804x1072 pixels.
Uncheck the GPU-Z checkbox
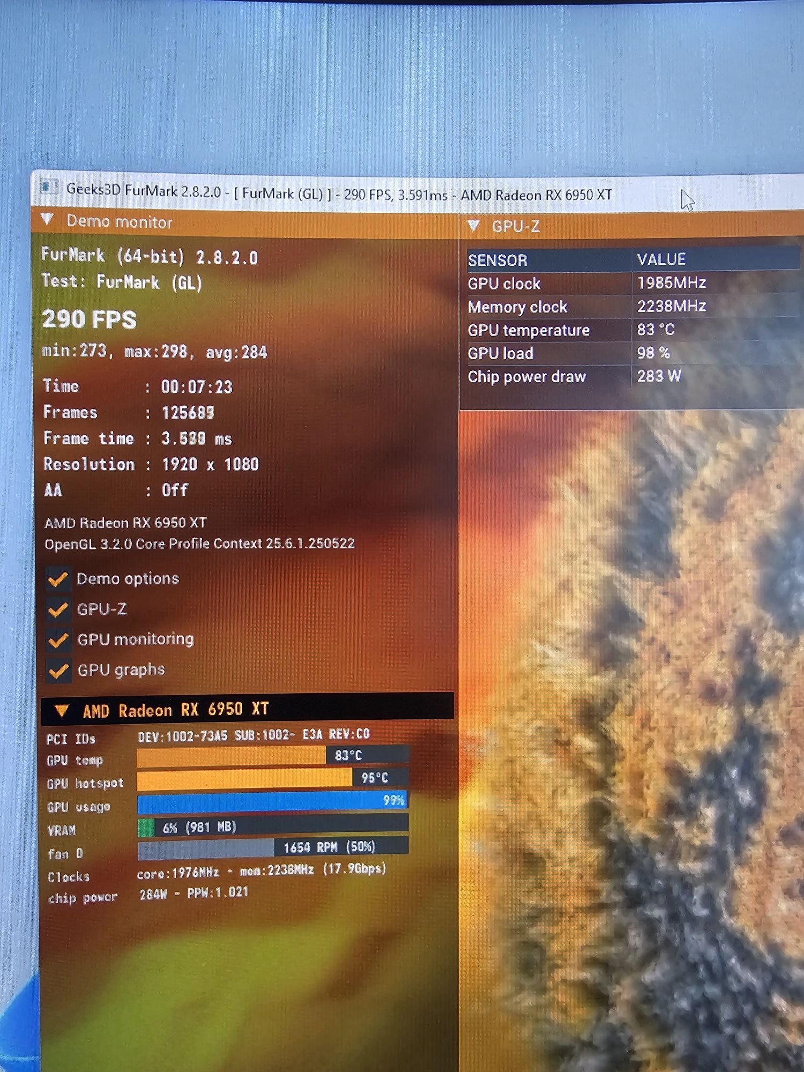pos(58,610)
